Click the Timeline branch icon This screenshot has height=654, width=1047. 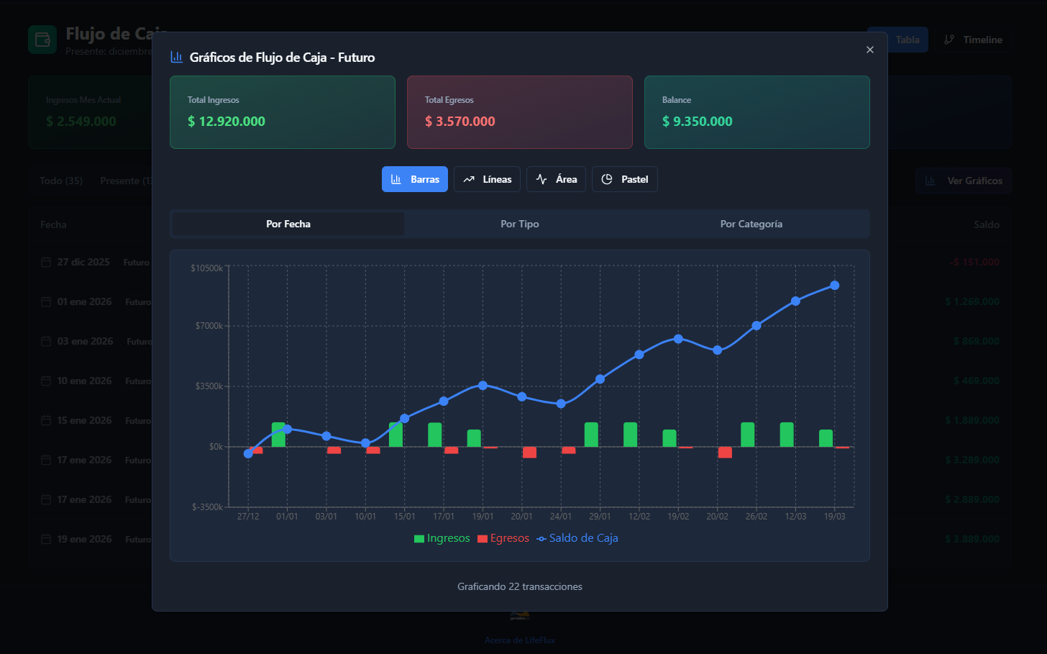pos(949,40)
